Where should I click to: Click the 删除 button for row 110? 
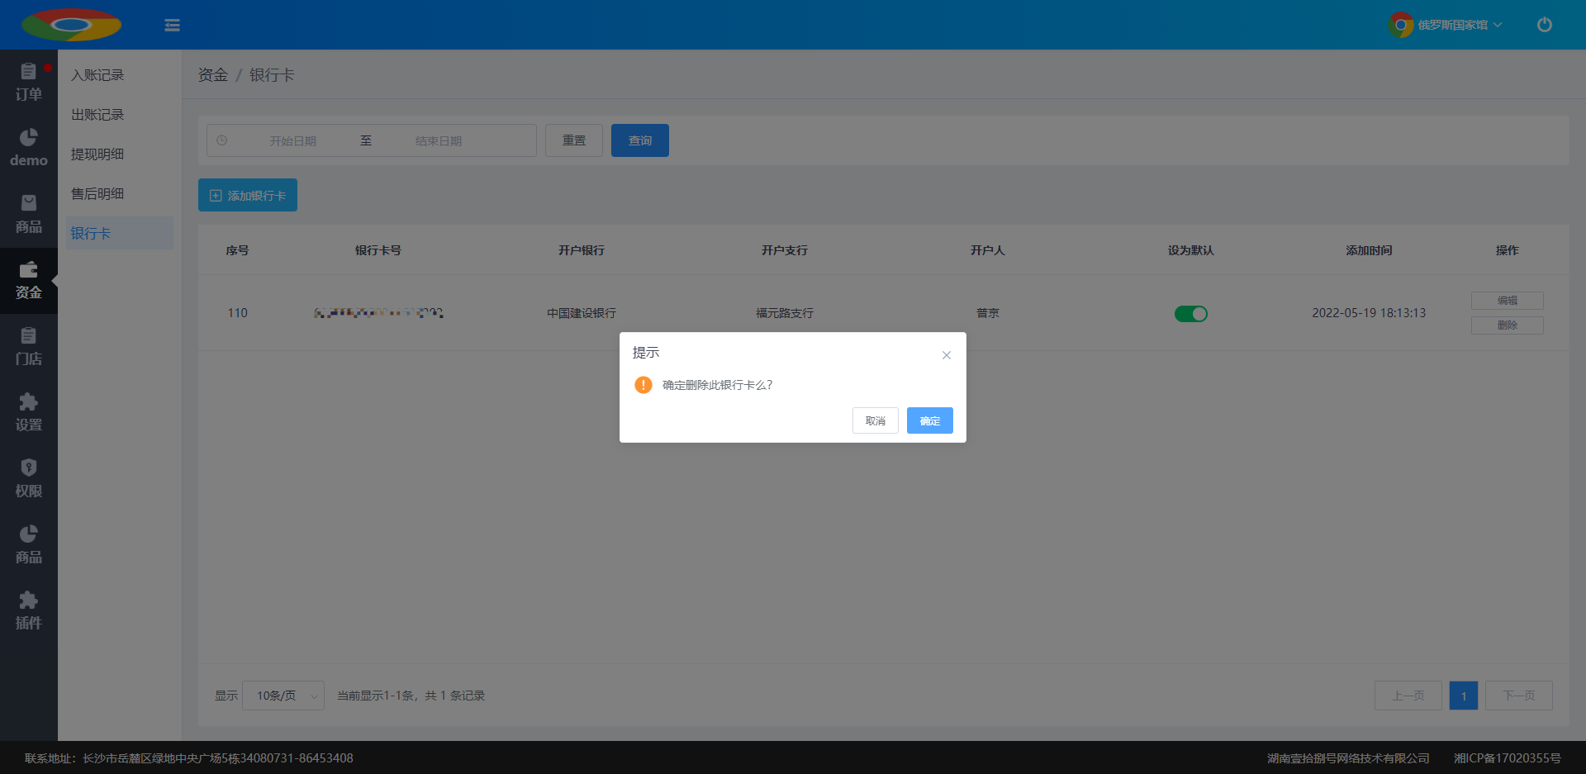[1508, 325]
